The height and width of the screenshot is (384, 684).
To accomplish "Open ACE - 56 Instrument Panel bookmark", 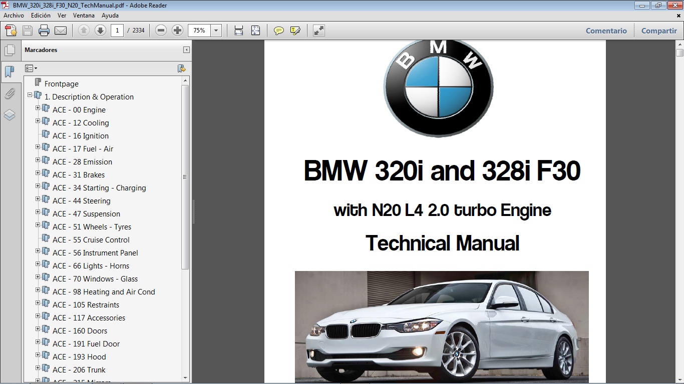I will click(x=95, y=253).
